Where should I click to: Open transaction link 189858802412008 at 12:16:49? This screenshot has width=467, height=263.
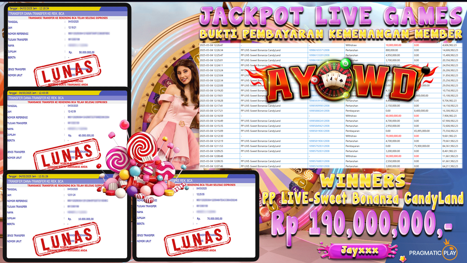(319, 121)
